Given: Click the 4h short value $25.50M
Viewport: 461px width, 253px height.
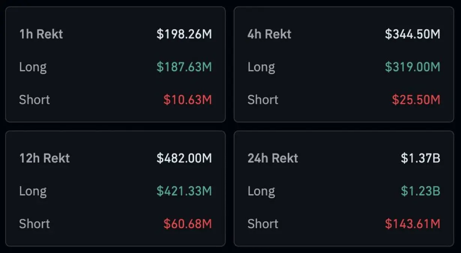Looking at the screenshot, I should pyautogui.click(x=416, y=100).
